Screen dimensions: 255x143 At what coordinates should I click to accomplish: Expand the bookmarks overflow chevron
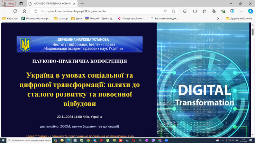[x=218, y=18]
